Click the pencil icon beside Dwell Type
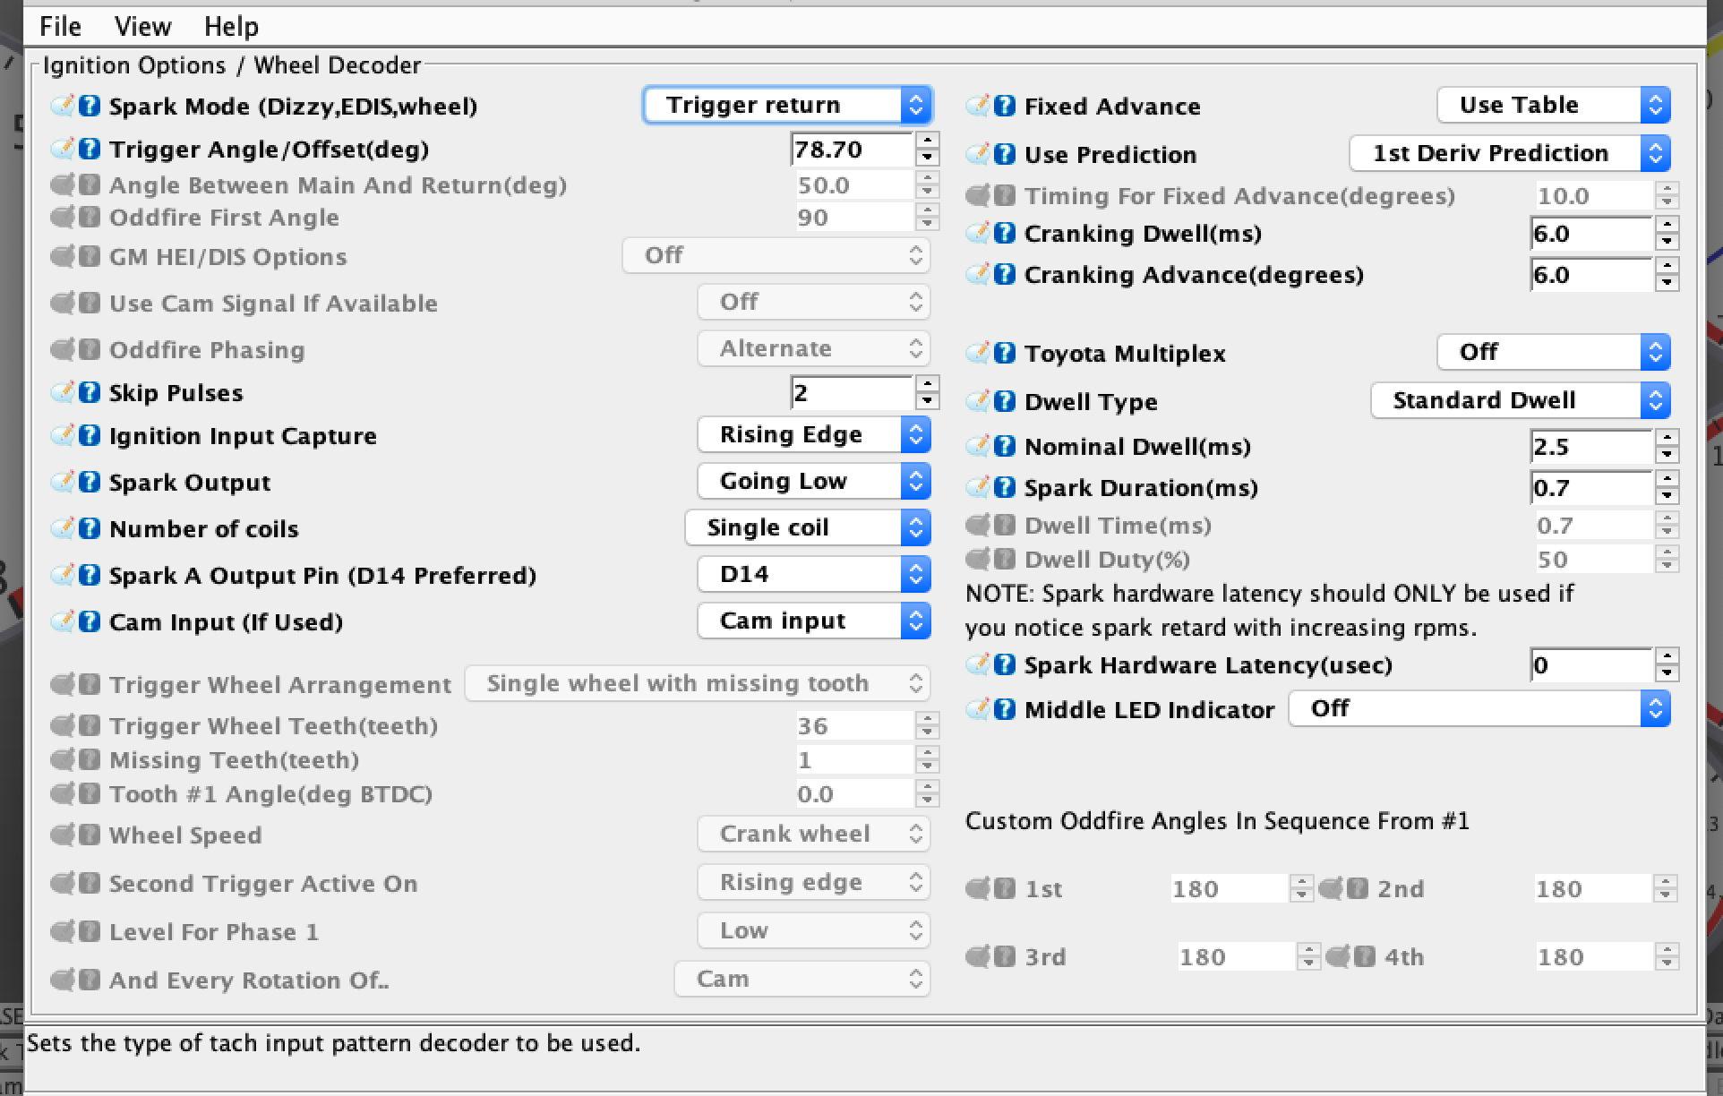This screenshot has width=1723, height=1096. coord(978,401)
